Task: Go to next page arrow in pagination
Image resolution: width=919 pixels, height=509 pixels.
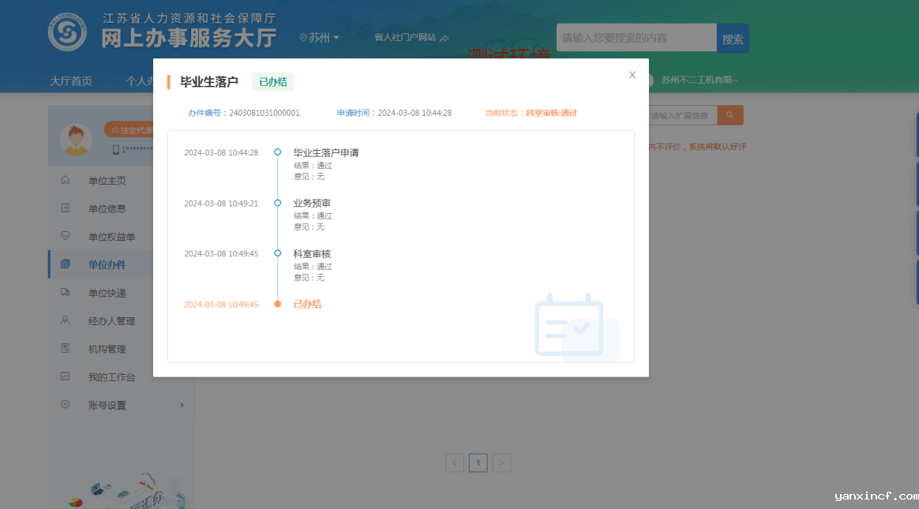Action: tap(501, 463)
